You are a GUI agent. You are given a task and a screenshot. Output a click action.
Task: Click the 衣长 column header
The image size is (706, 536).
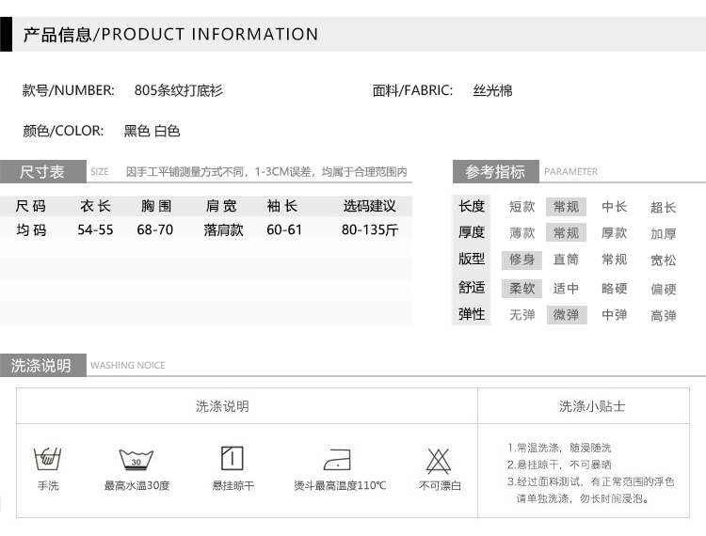tap(95, 206)
